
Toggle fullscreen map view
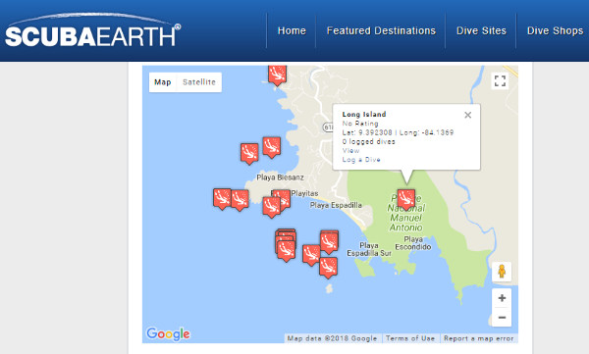tap(500, 80)
